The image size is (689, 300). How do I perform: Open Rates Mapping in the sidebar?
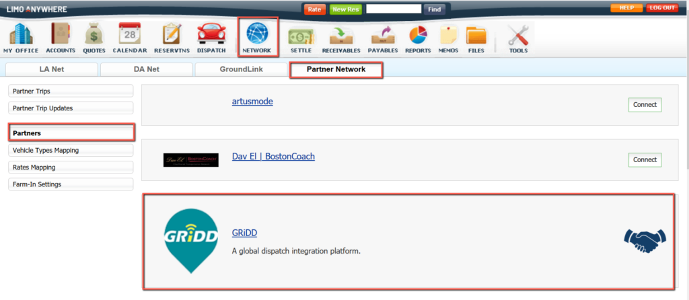pyautogui.click(x=71, y=167)
